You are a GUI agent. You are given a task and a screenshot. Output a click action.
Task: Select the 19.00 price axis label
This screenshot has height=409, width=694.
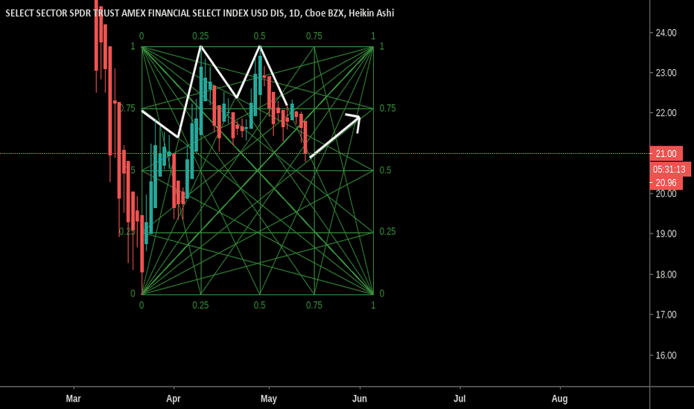(666, 234)
